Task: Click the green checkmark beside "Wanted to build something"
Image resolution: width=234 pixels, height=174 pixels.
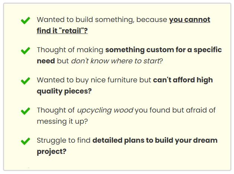Action: 25,21
